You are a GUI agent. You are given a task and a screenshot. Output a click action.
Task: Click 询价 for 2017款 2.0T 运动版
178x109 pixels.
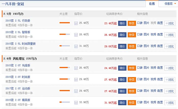click(x=122, y=91)
